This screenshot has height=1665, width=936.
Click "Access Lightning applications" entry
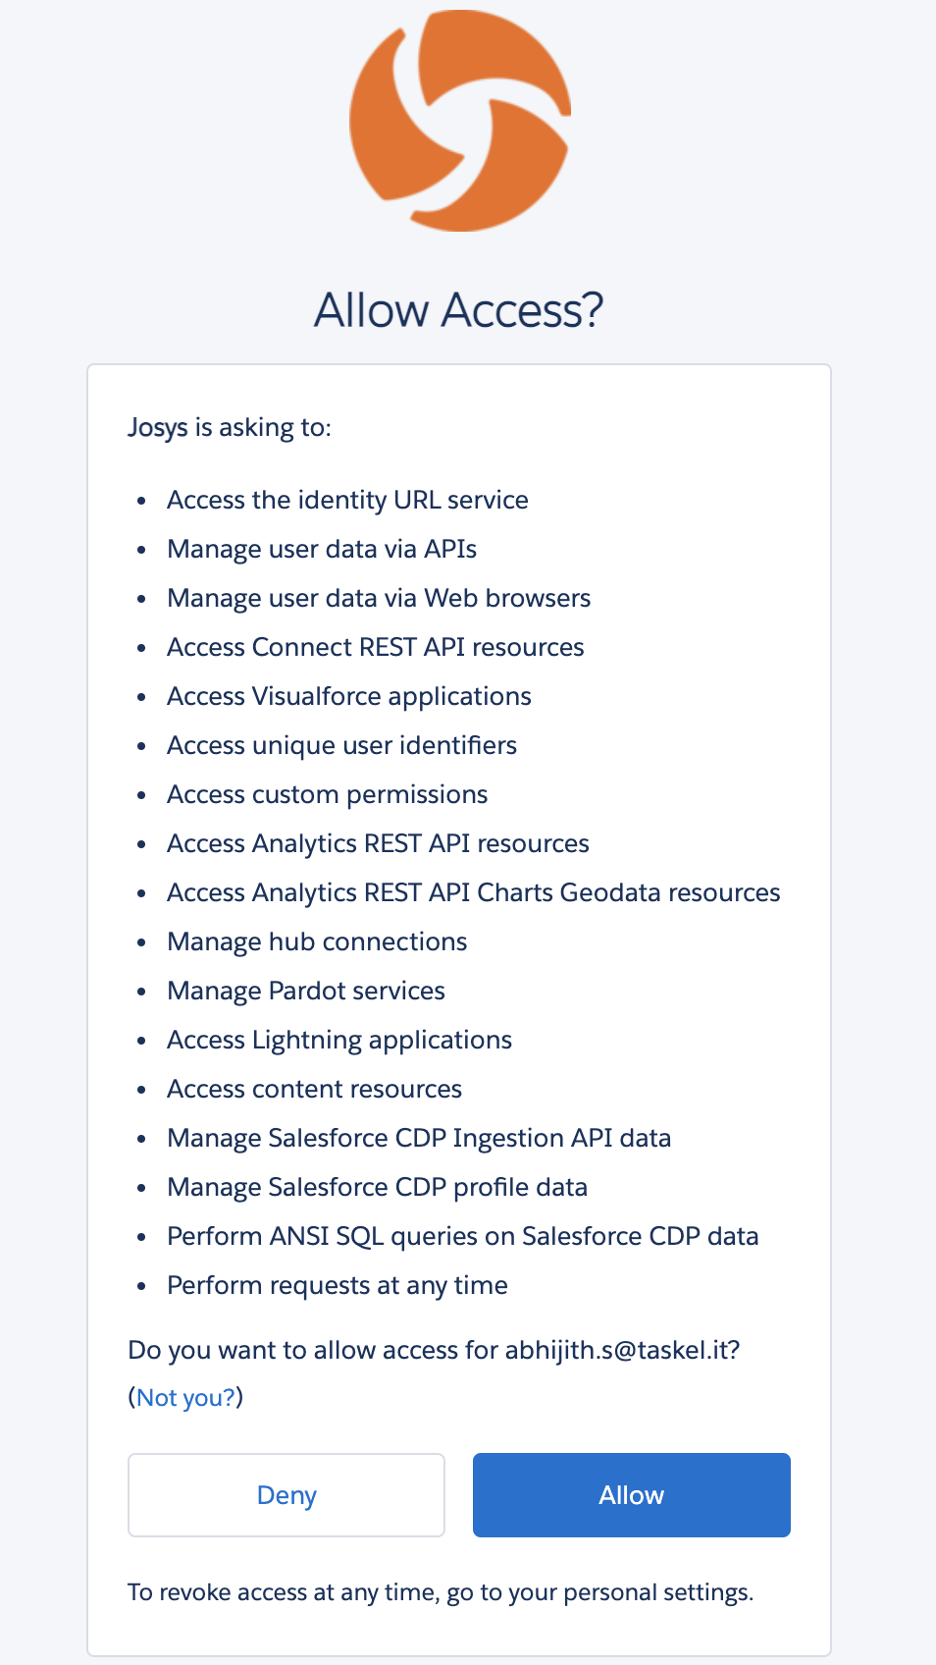point(339,1040)
